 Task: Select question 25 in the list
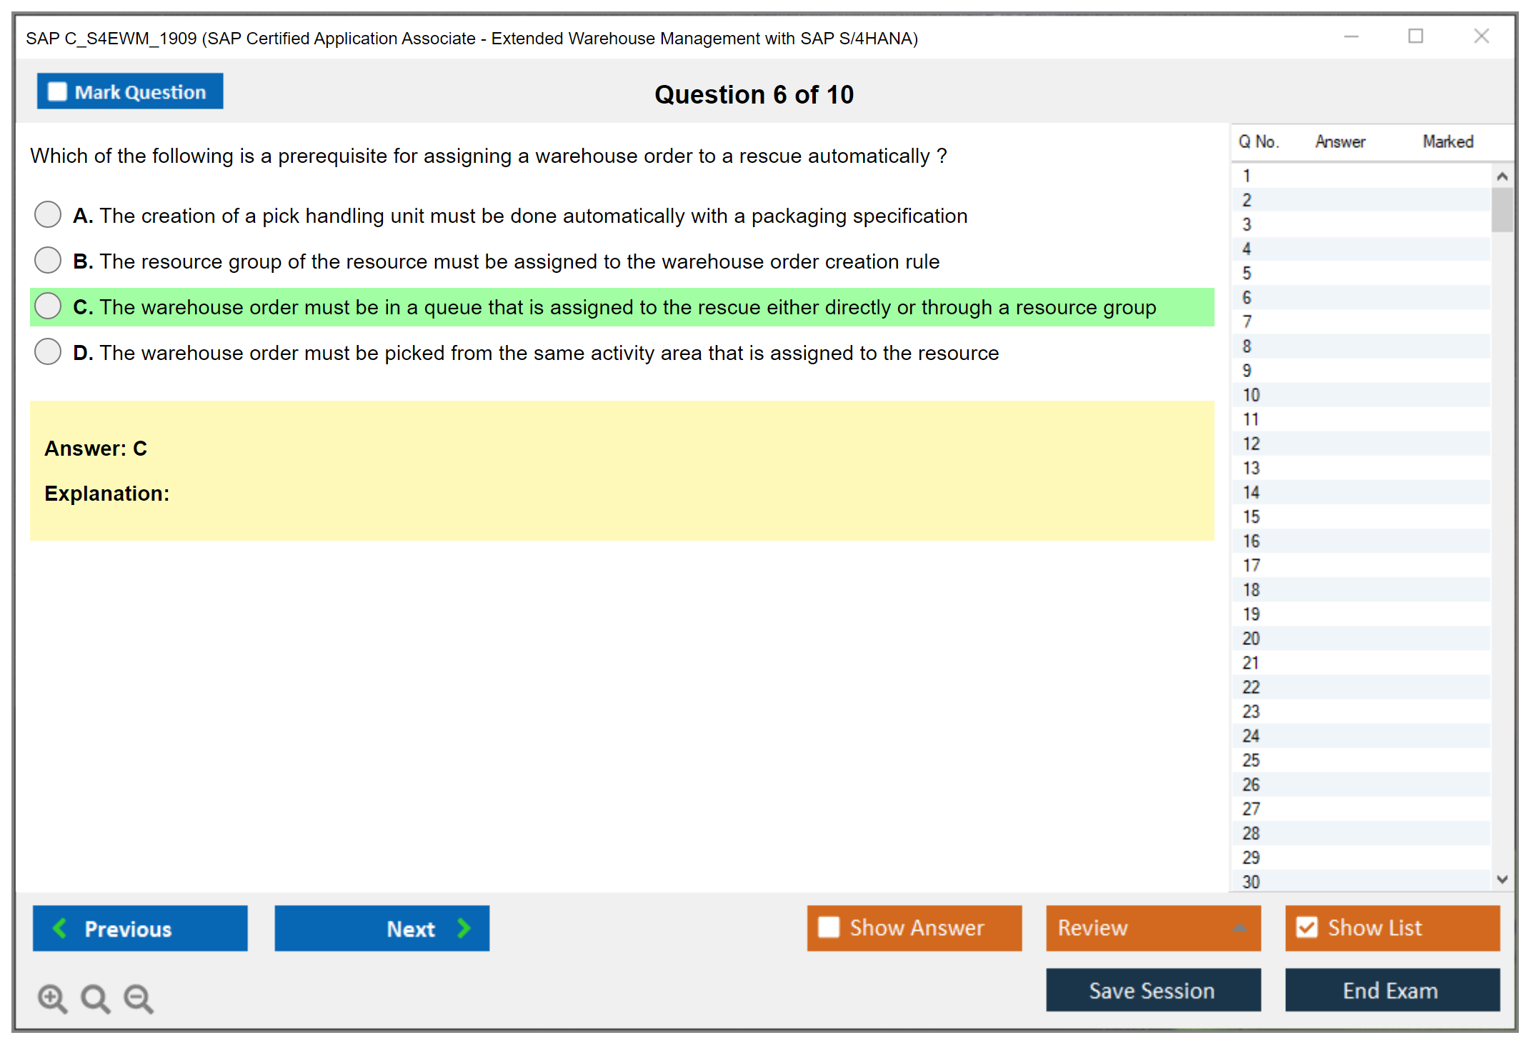click(1251, 760)
